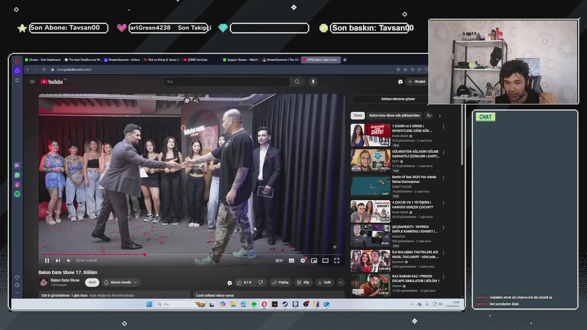
Task: Go back with browser back arrow
Action: pos(28,70)
